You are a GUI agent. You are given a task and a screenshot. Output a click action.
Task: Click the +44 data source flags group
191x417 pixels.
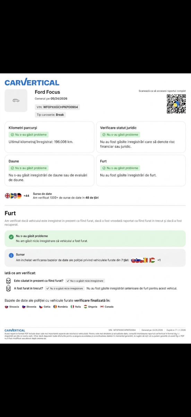17,196
